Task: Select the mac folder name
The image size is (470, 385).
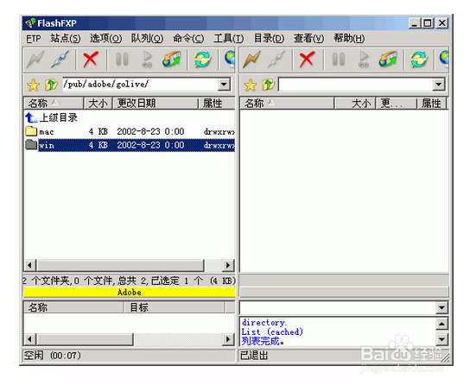Action: pos(47,132)
